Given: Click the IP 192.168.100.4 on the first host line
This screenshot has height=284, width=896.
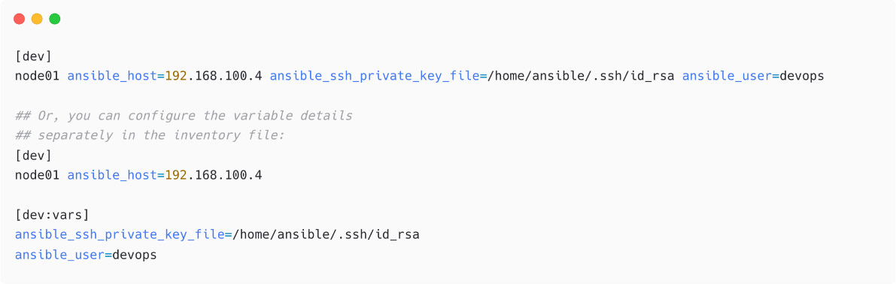Looking at the screenshot, I should tap(214, 76).
